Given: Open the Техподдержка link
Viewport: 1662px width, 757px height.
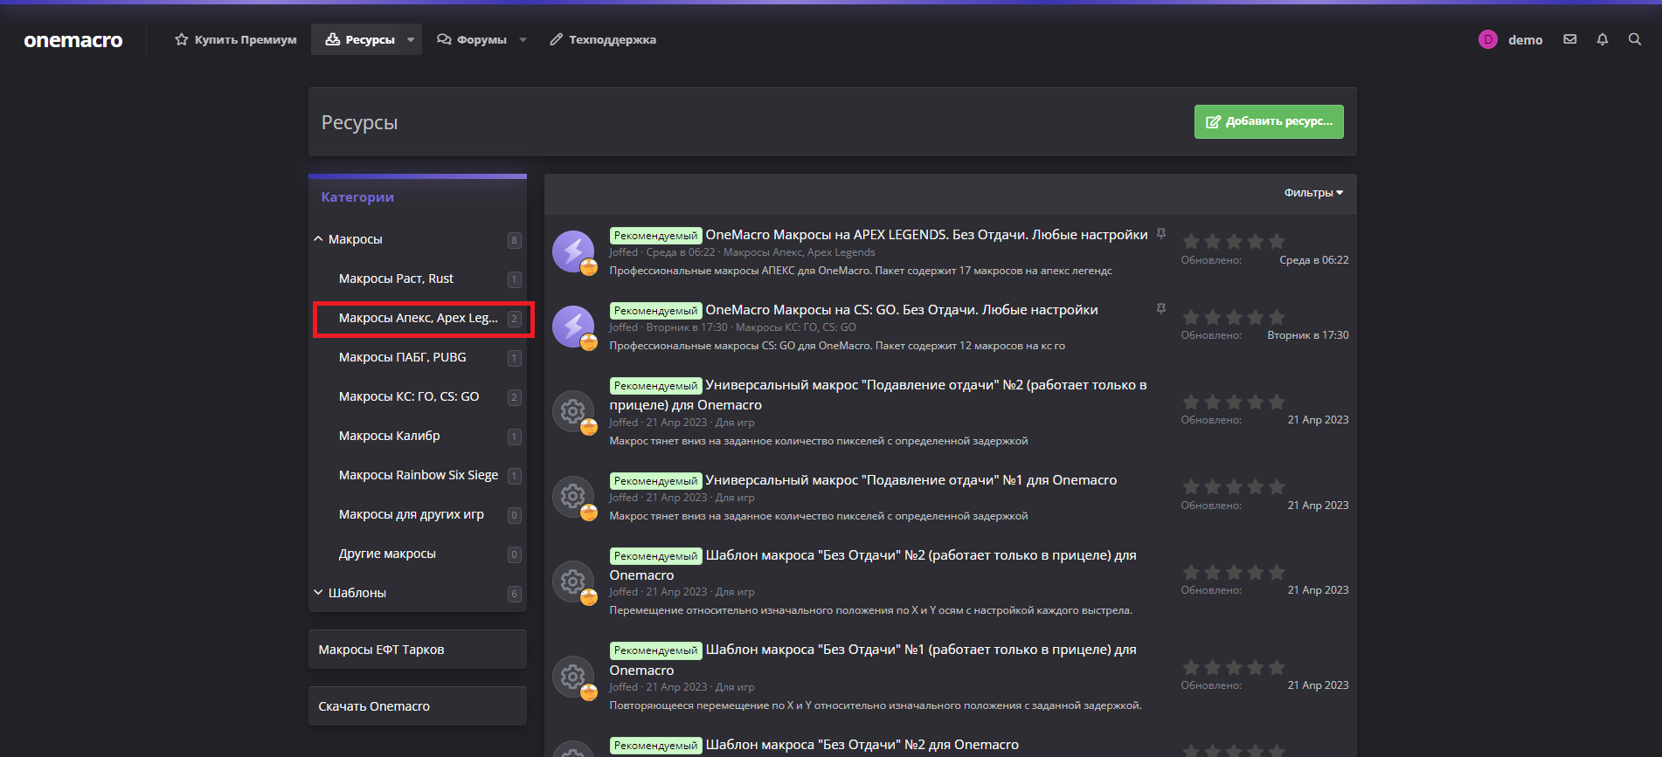Looking at the screenshot, I should (x=603, y=39).
